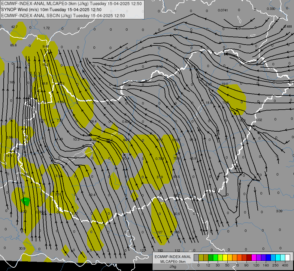Click the map value 93.7
Screen dimensions: 294x271
pos(177,195)
